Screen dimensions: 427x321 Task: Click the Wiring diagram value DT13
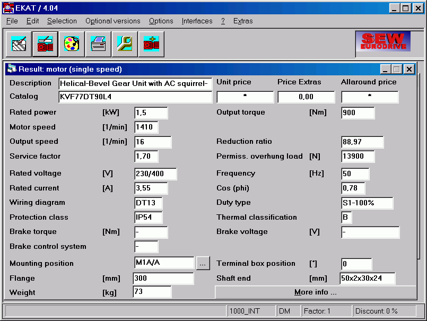pyautogui.click(x=149, y=203)
